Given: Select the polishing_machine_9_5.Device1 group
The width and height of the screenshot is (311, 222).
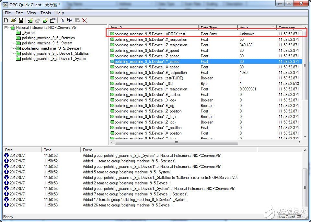Looking at the screenshot, I should click(52, 48).
